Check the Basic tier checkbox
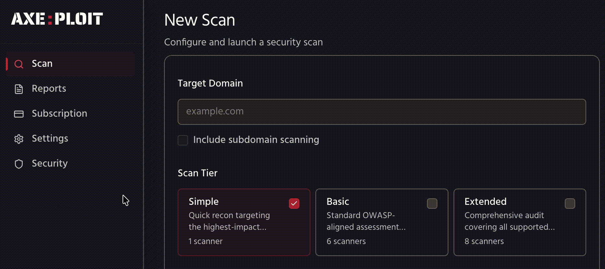The image size is (605, 269). pyautogui.click(x=432, y=204)
